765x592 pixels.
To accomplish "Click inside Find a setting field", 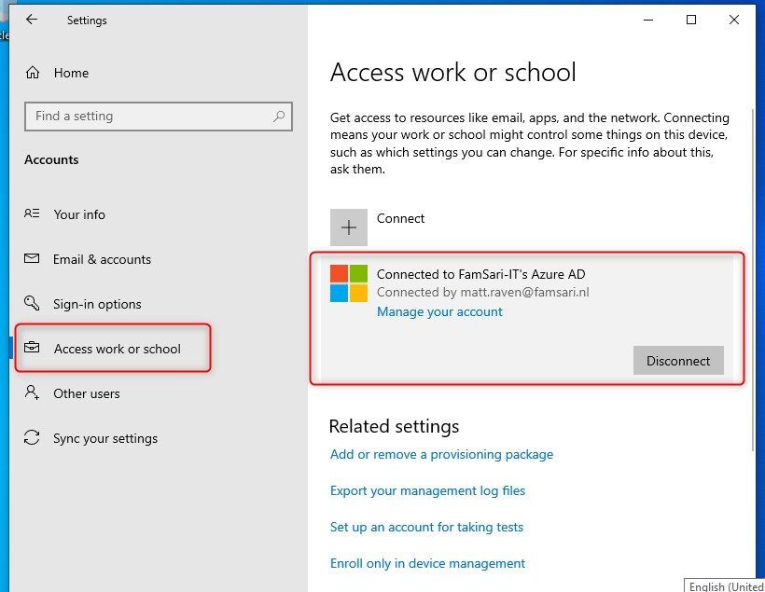I will click(x=159, y=116).
